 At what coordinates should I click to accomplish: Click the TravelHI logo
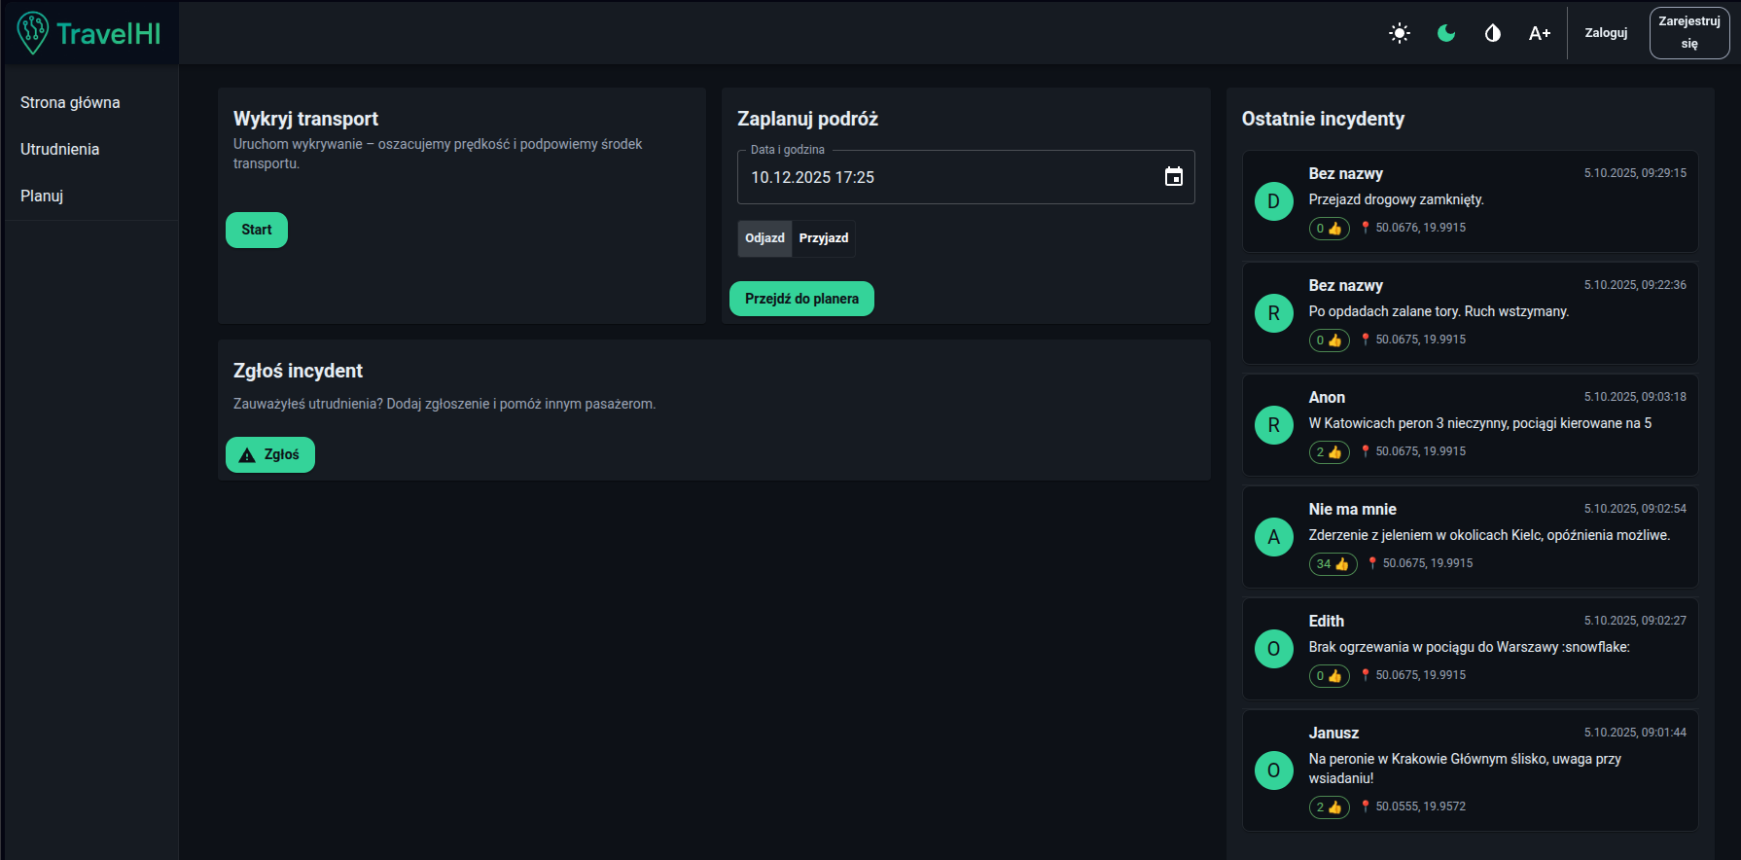tap(89, 33)
